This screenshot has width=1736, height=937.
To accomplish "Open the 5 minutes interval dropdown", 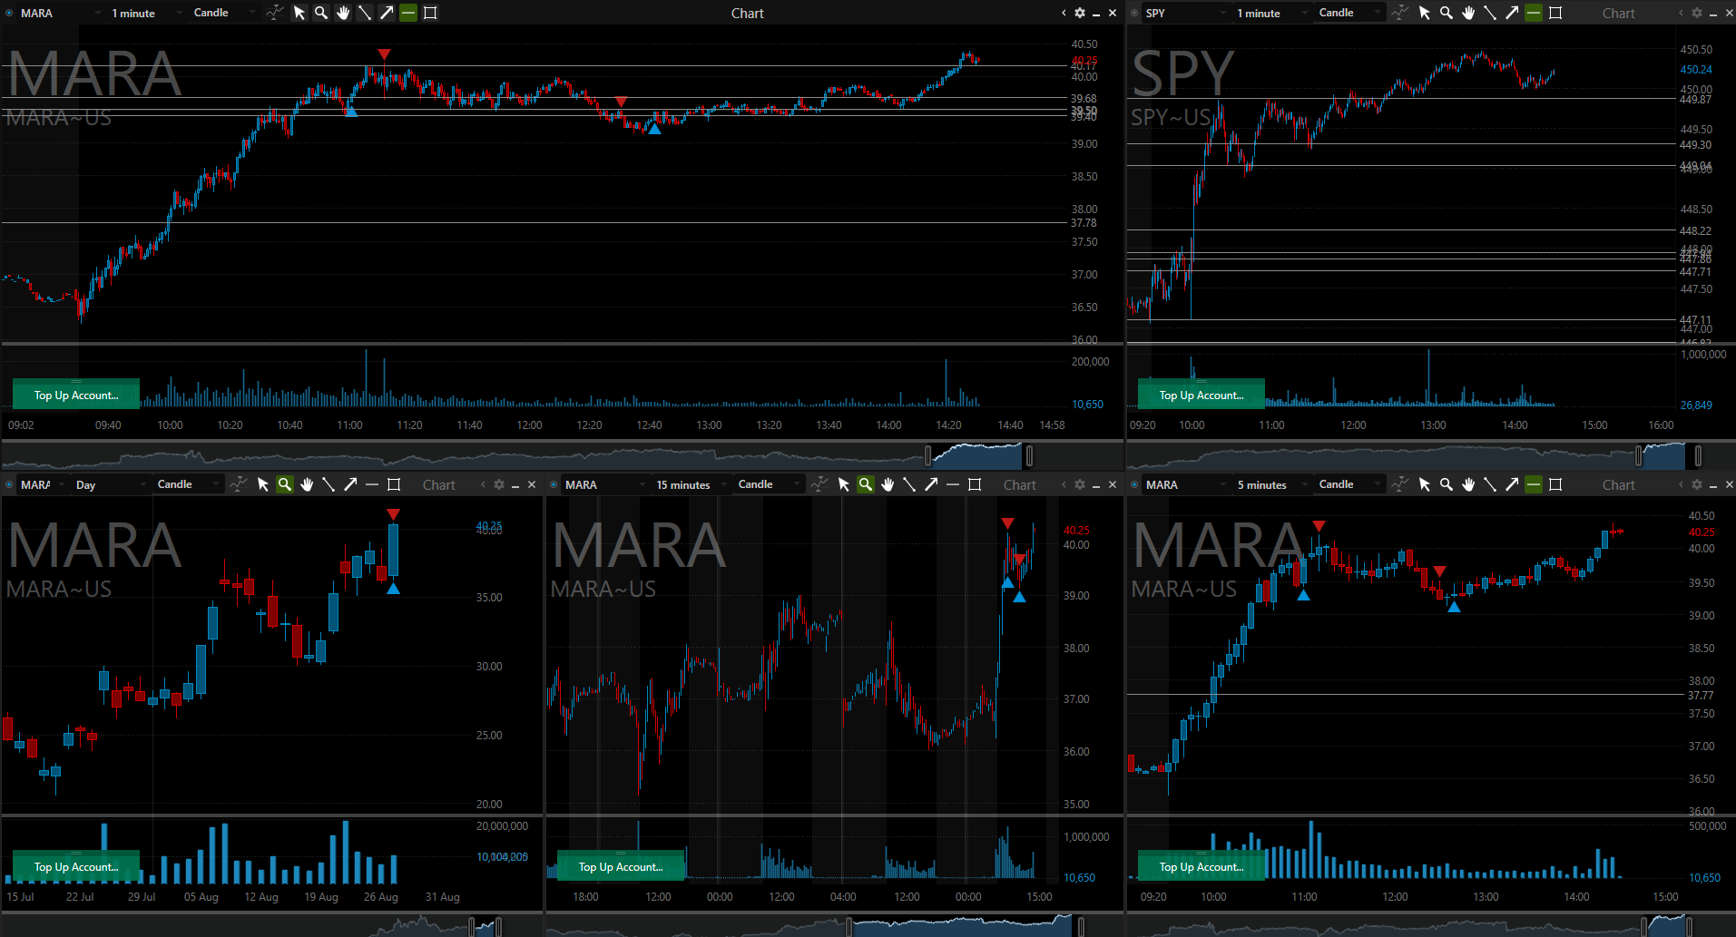I will point(1270,484).
